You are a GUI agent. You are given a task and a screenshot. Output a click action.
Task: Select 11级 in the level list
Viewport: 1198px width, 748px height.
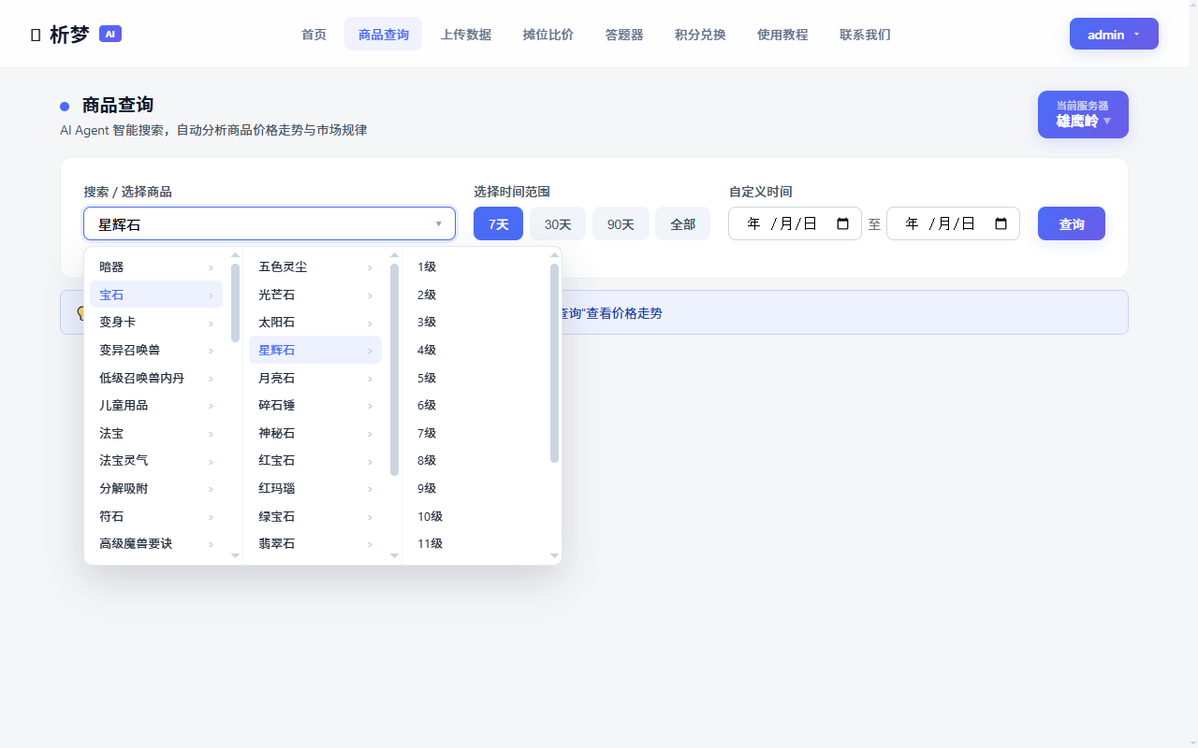(477, 543)
